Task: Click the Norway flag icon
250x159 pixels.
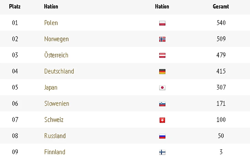Action: [x=162, y=39]
